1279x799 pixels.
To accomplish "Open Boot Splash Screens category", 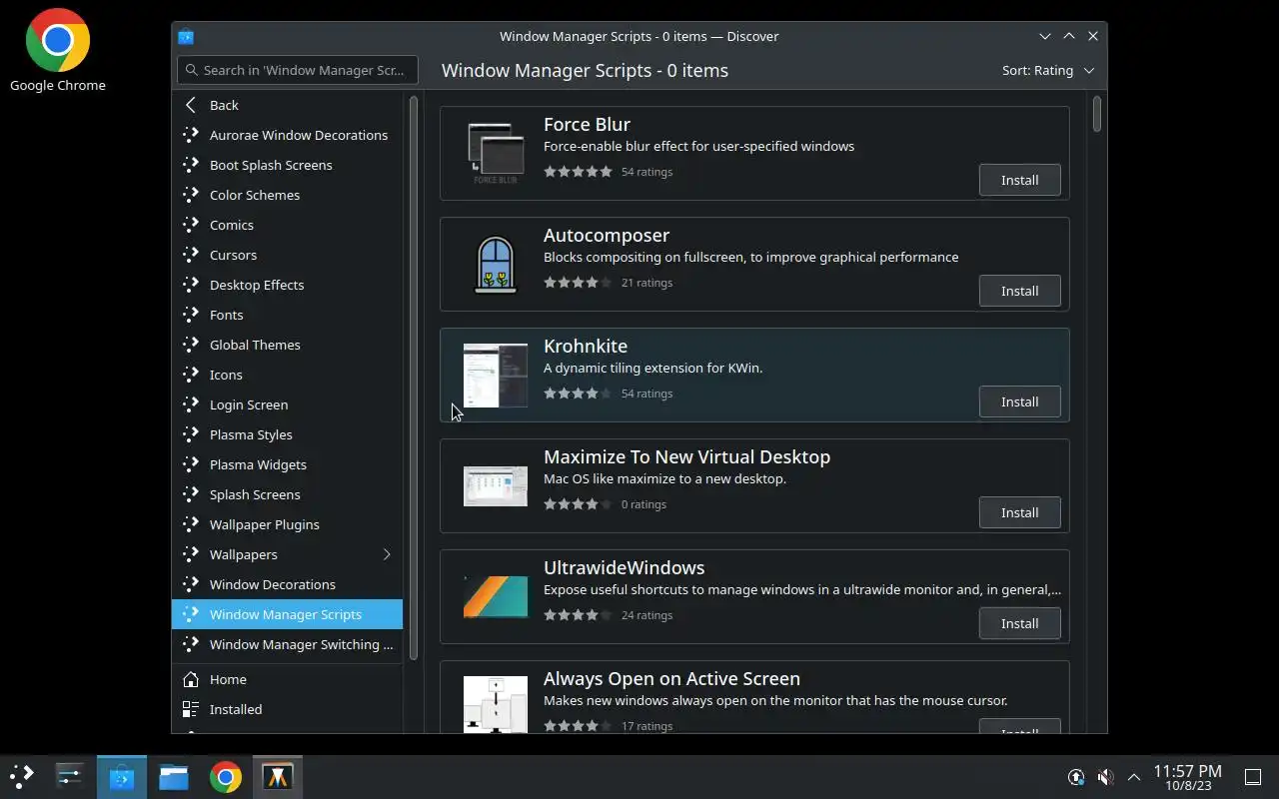I will [288, 165].
